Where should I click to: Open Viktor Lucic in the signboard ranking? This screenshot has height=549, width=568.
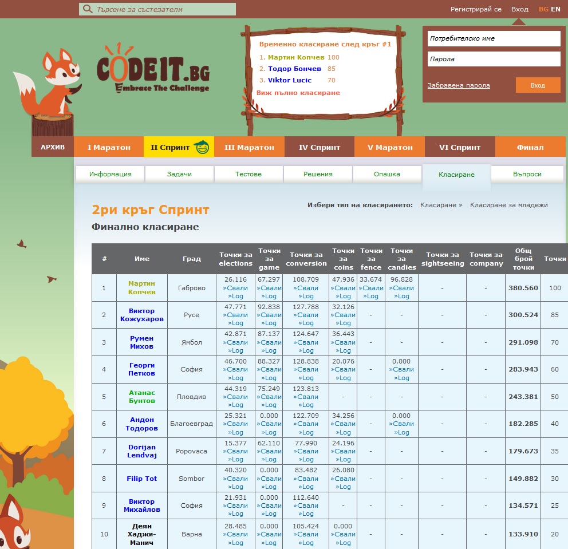[x=289, y=80]
